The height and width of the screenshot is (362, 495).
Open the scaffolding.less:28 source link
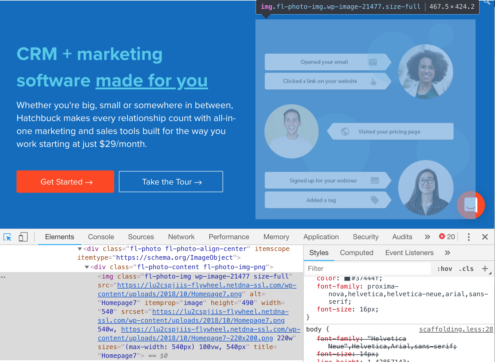tap(456, 329)
